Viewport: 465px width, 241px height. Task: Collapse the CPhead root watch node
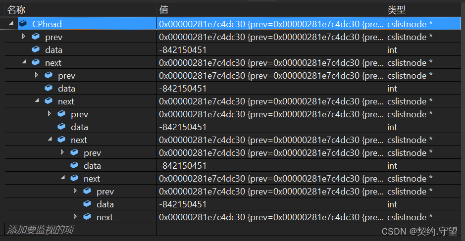[x=11, y=23]
